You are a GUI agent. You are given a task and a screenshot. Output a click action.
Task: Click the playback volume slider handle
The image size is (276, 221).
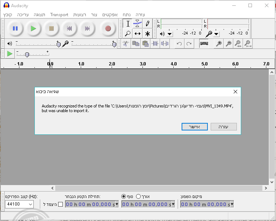pos(59,45)
